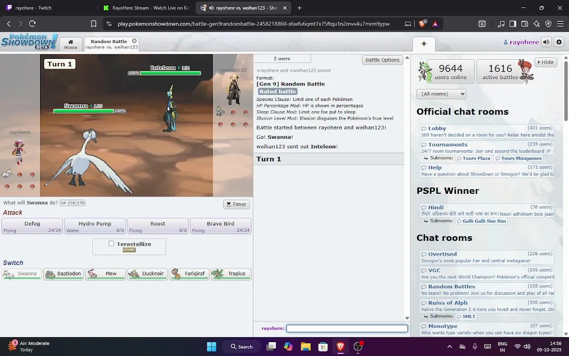Switch to Bastiodon

tap(64, 274)
